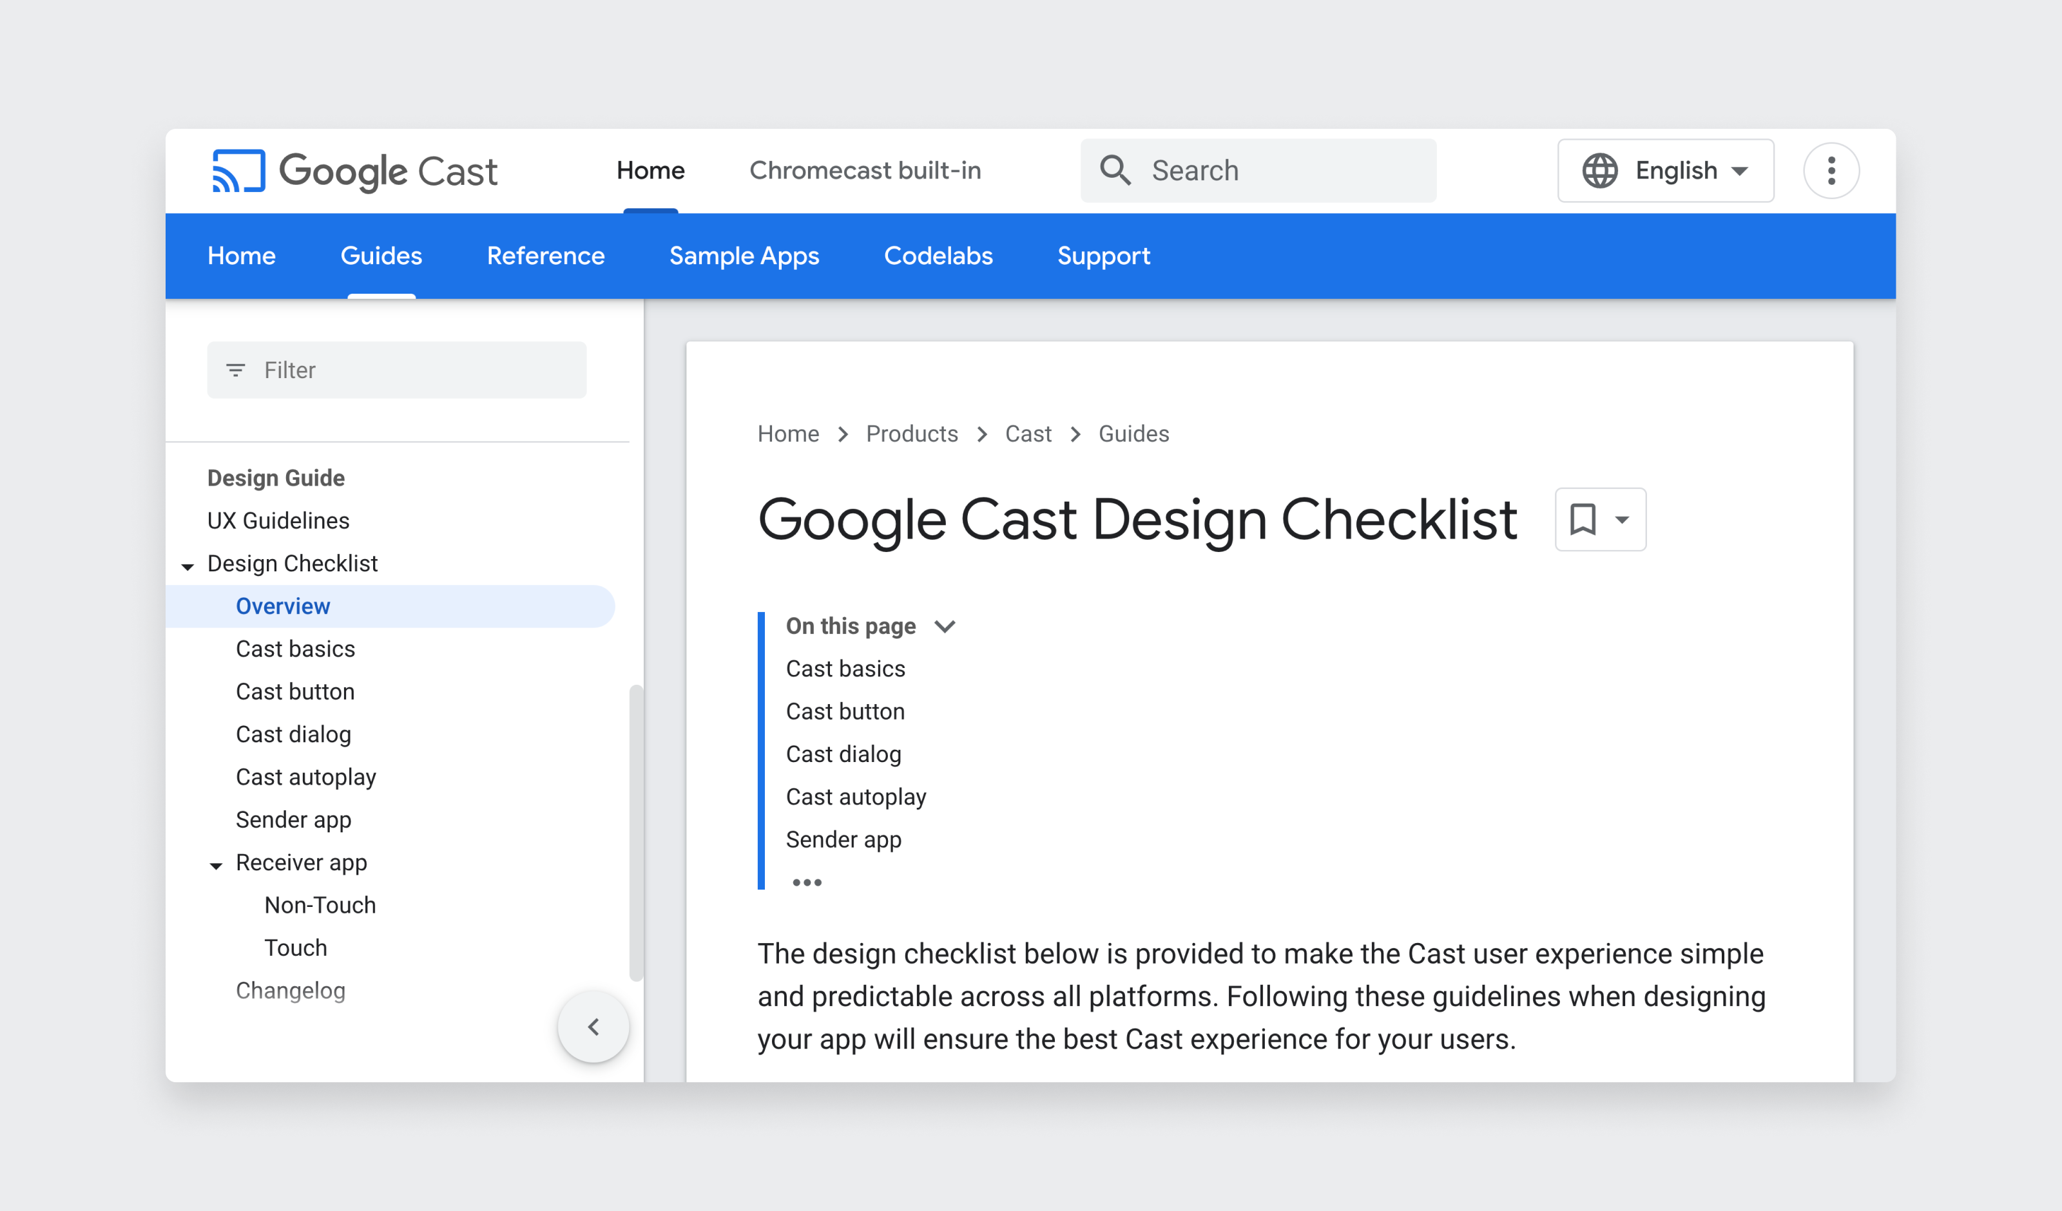Expand hidden items via three-dots ellipsis

pyautogui.click(x=806, y=882)
